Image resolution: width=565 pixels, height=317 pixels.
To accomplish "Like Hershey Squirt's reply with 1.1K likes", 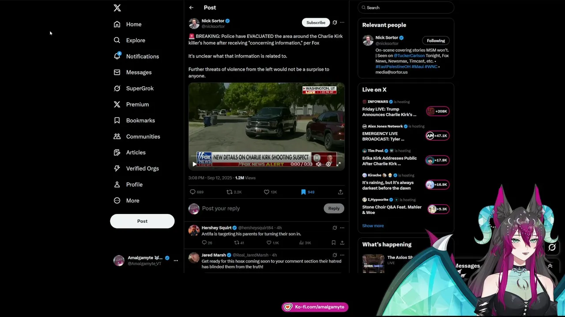I will 269,243.
